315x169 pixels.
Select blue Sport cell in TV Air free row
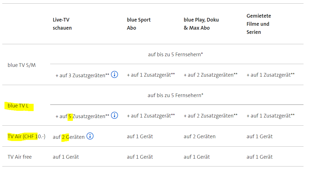point(140,157)
